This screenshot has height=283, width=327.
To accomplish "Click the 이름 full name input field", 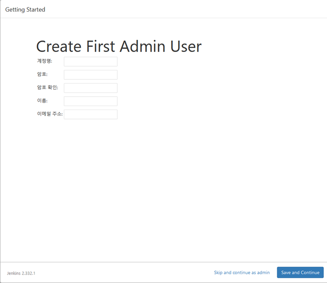I will [91, 101].
